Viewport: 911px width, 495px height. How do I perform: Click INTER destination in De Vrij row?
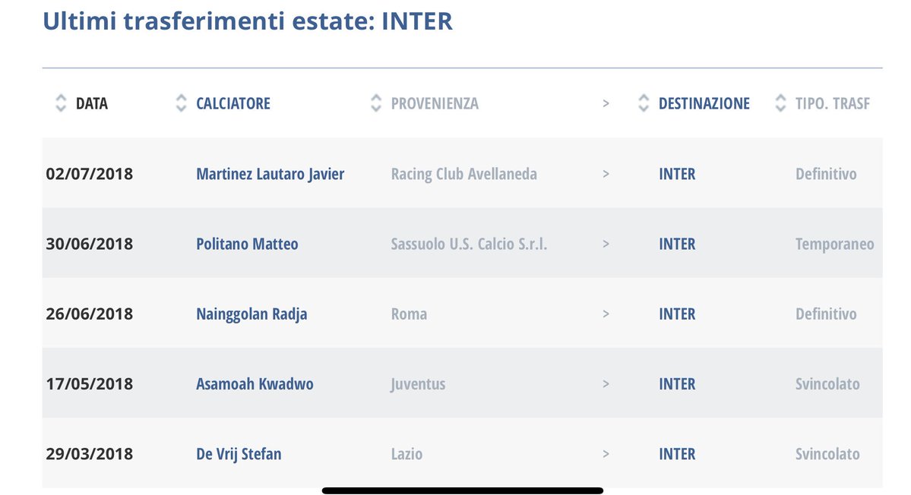pos(677,454)
